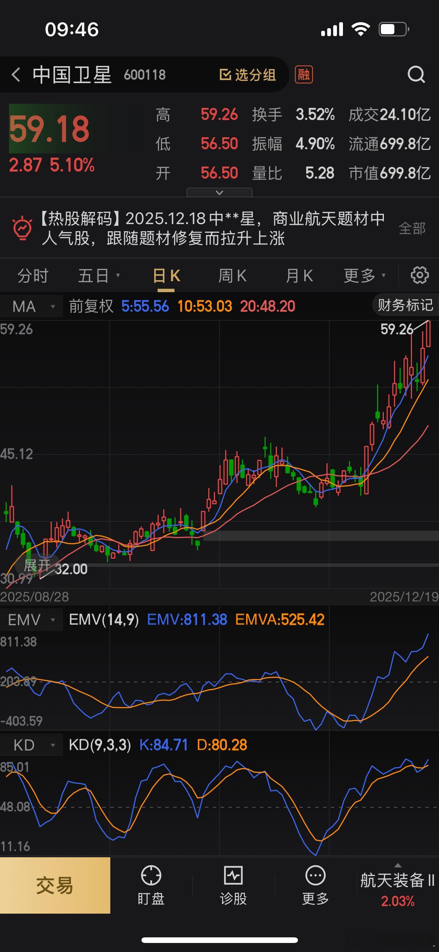439x952 pixels.
Task: Tap 换手 3.52% turnover value
Action: coord(293,114)
